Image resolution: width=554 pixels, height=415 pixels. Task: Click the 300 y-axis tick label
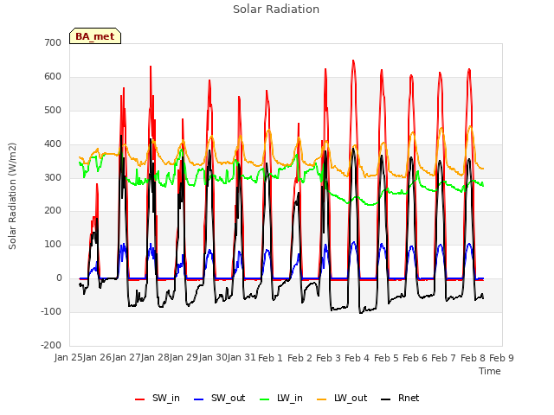pyautogui.click(x=53, y=177)
